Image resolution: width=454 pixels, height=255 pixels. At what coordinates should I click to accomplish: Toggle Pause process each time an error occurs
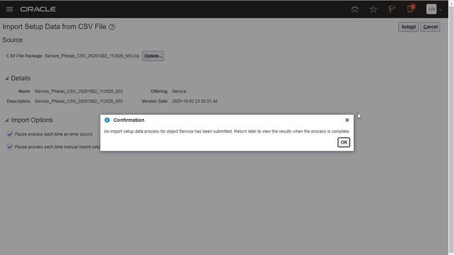10,134
